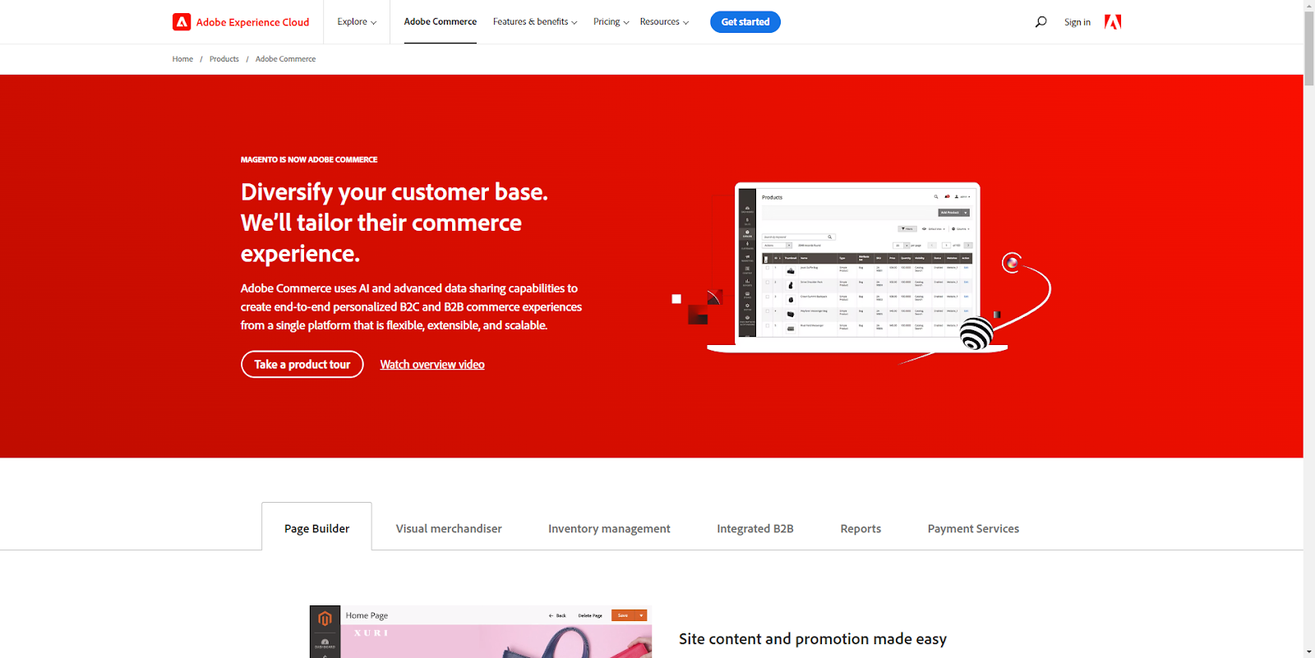This screenshot has width=1315, height=658.
Task: Click the Adobe logo at top right
Action: tap(1113, 22)
